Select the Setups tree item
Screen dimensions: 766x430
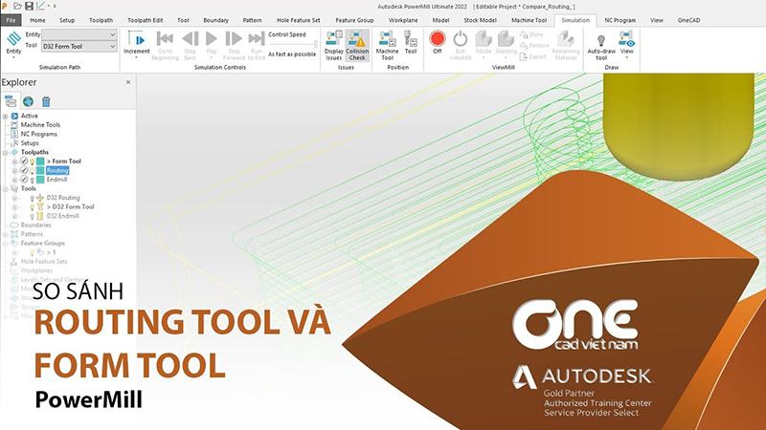tap(30, 143)
